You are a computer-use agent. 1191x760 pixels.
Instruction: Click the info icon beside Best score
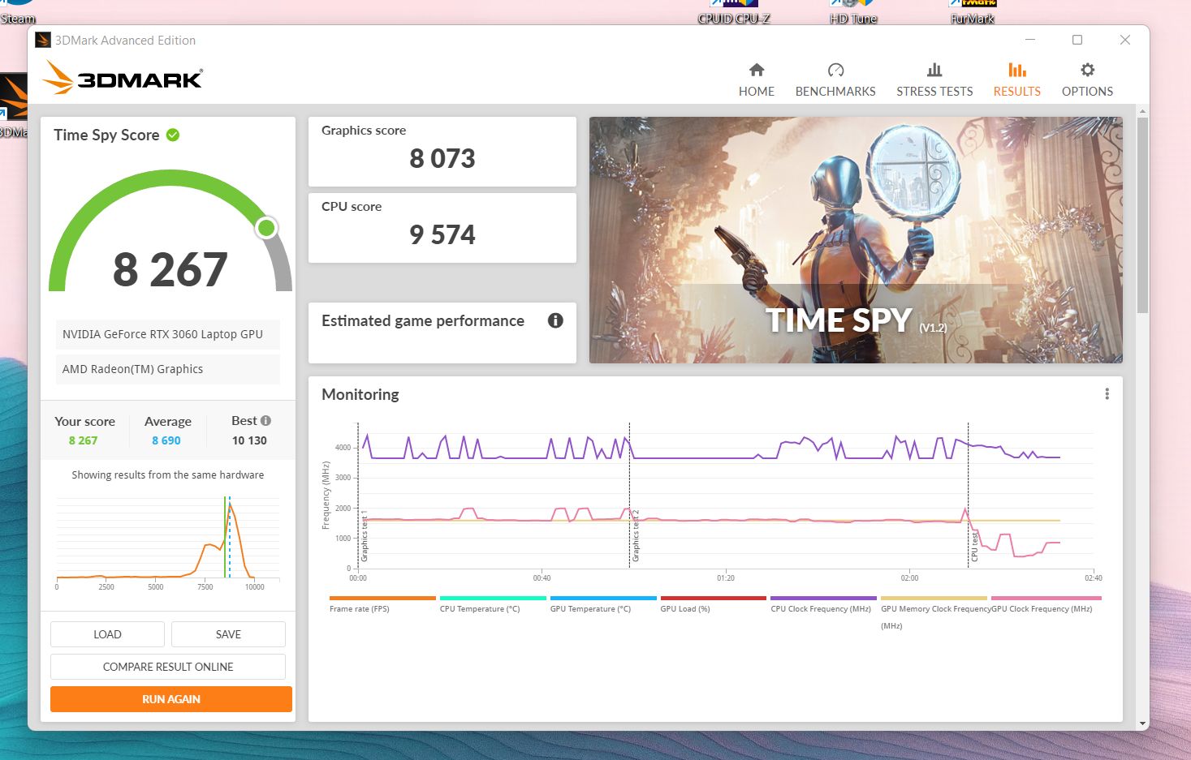pos(265,420)
